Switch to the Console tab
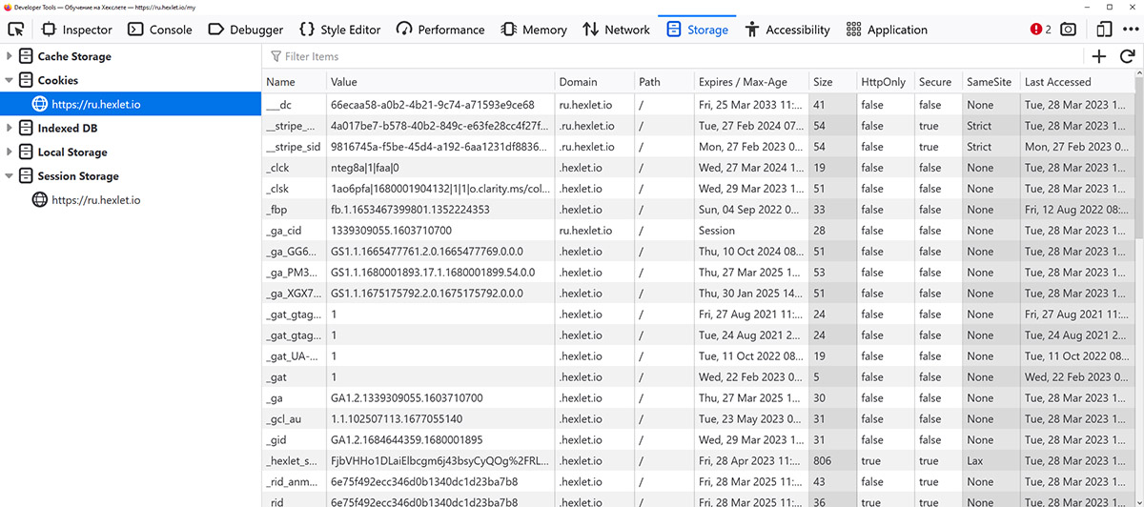The height and width of the screenshot is (507, 1144). [x=159, y=30]
